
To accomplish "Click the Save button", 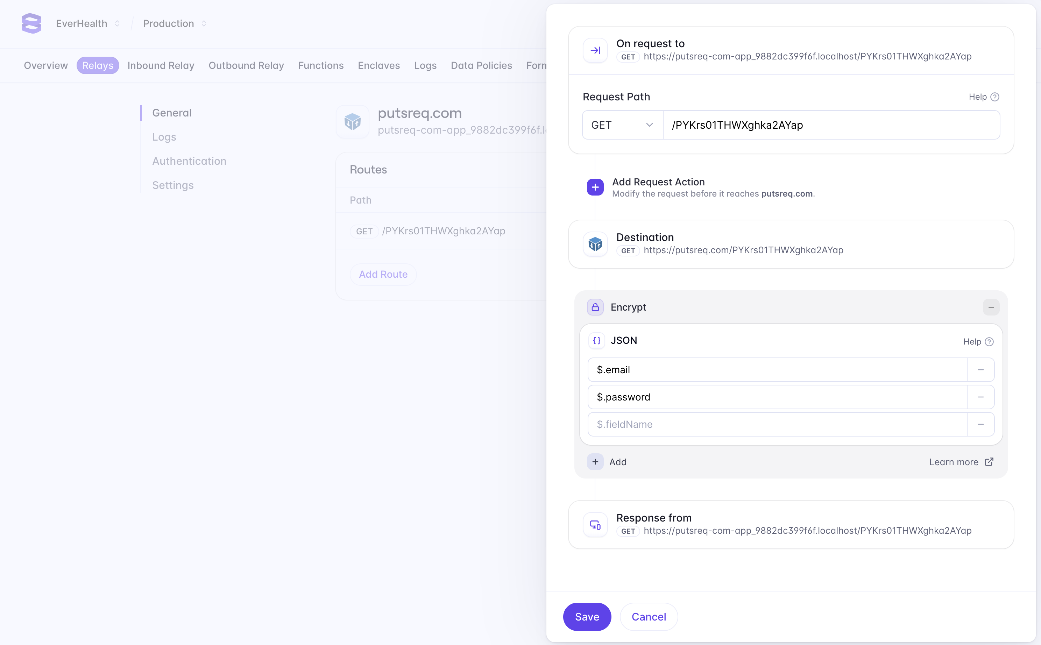I will [x=587, y=616].
